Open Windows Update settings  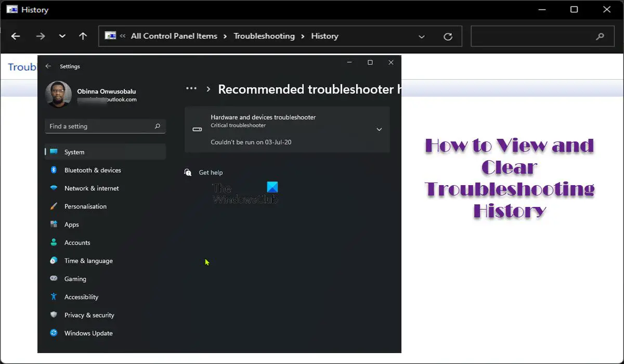coord(106,333)
